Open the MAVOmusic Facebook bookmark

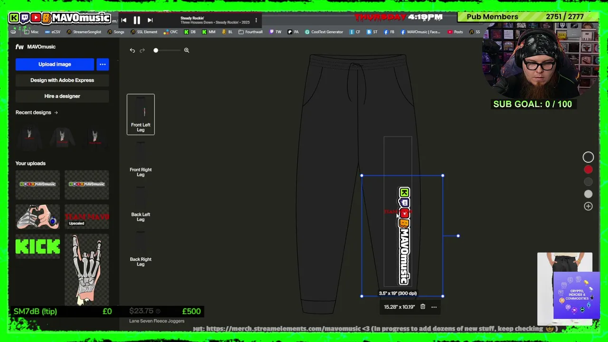pyautogui.click(x=421, y=32)
